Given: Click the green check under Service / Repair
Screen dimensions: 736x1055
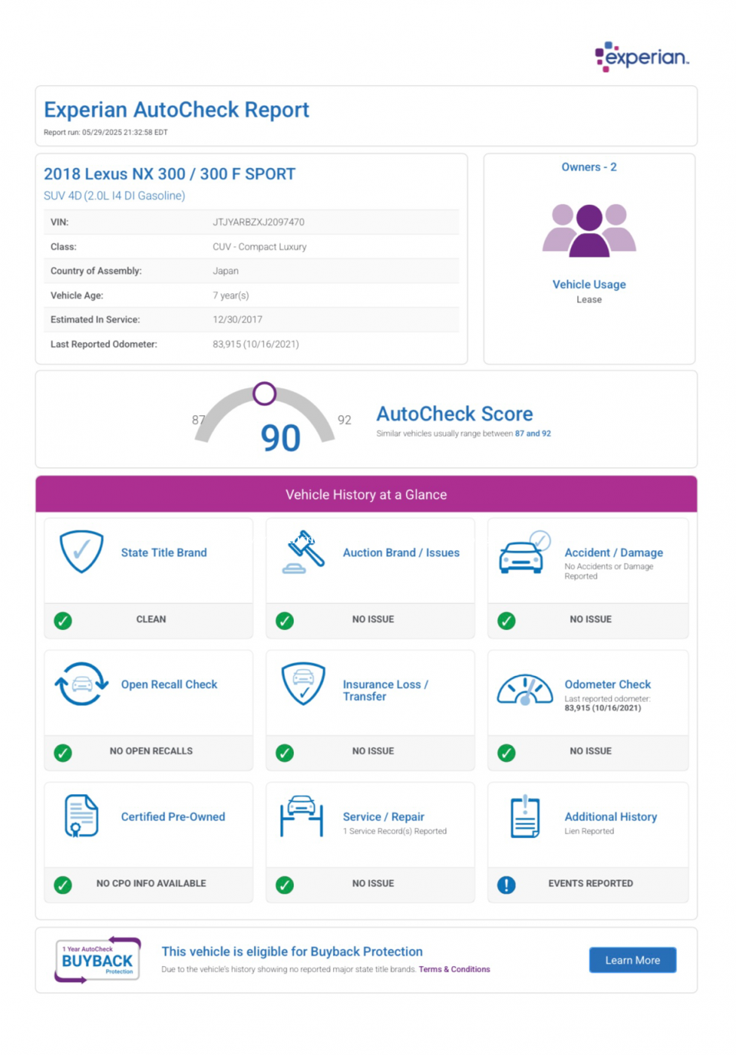Looking at the screenshot, I should point(285,885).
